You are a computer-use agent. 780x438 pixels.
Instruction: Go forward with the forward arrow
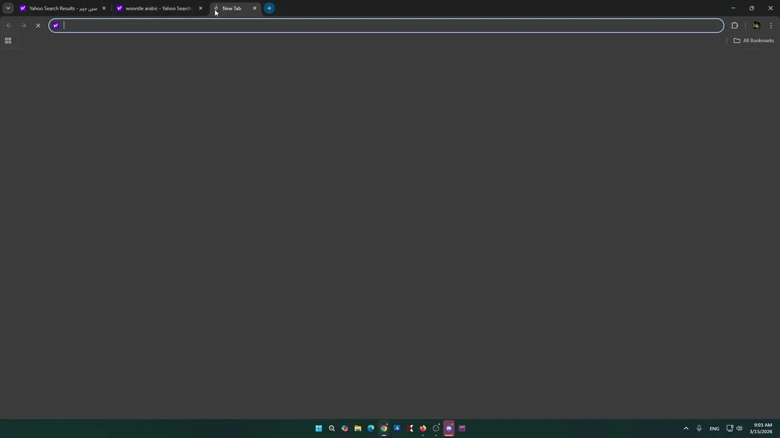(x=23, y=26)
